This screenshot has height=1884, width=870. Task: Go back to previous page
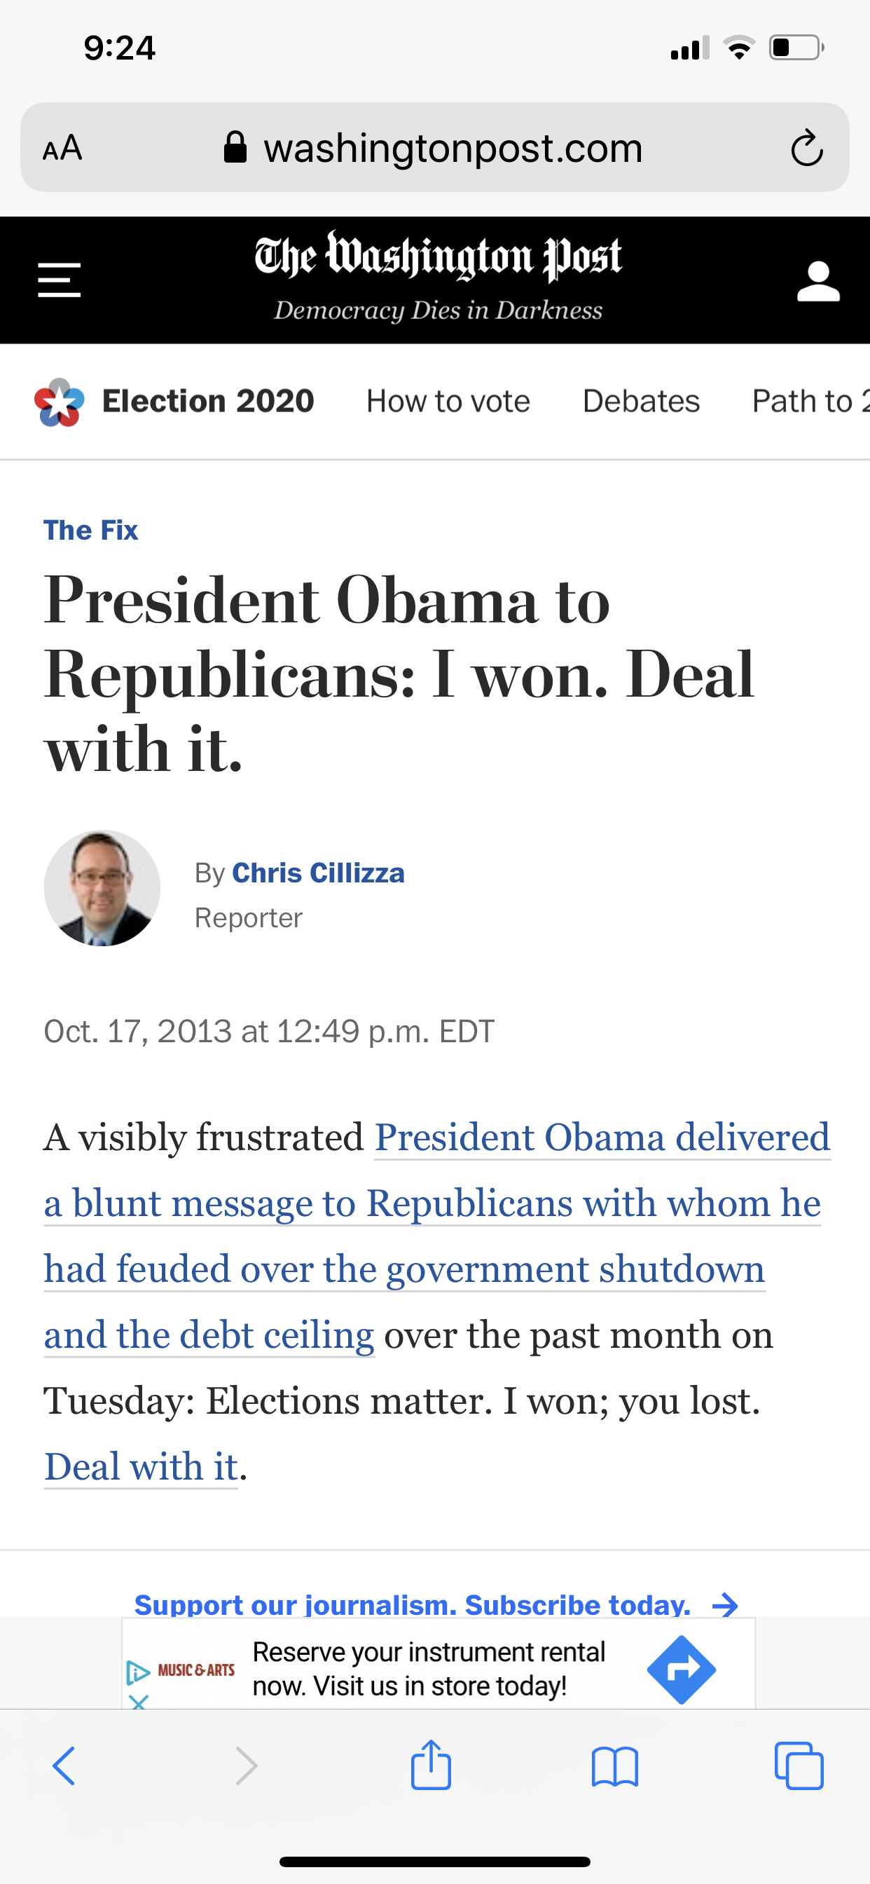[x=64, y=1766]
